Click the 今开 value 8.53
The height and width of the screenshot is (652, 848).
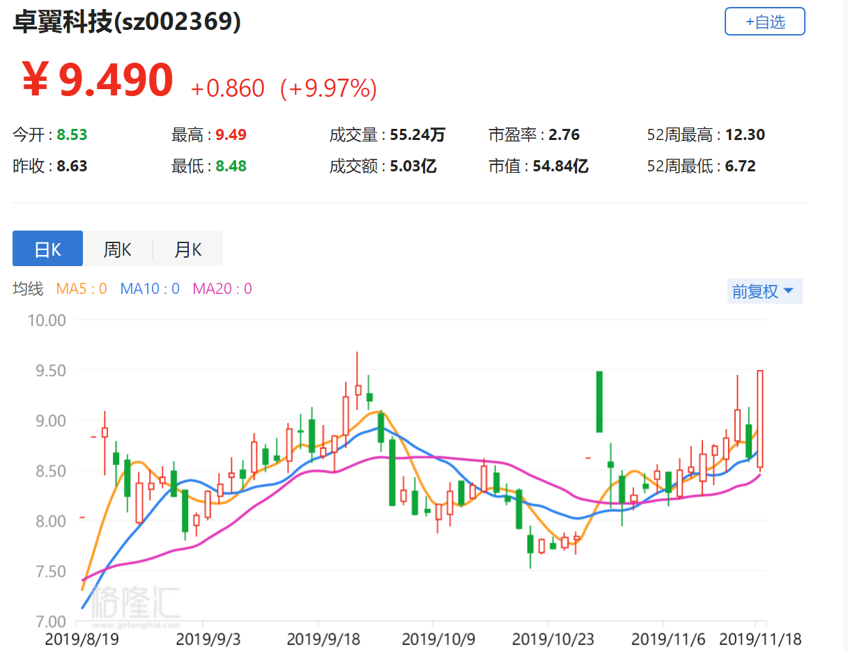click(72, 135)
